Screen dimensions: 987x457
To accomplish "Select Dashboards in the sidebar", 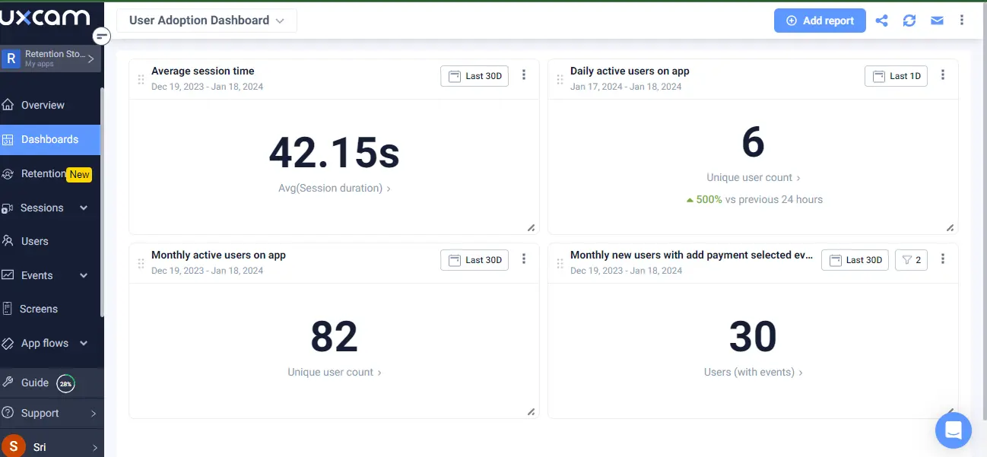I will [x=50, y=139].
